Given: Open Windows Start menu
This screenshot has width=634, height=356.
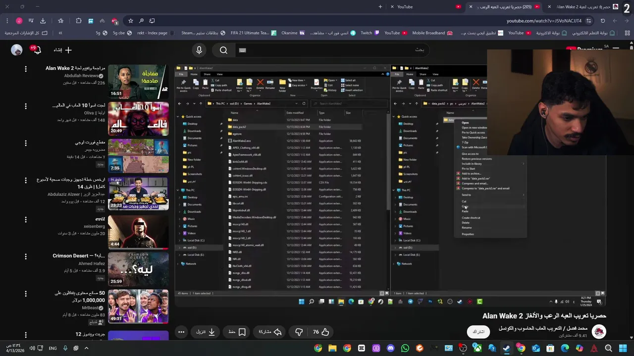Looking at the screenshot, I should (x=623, y=348).
